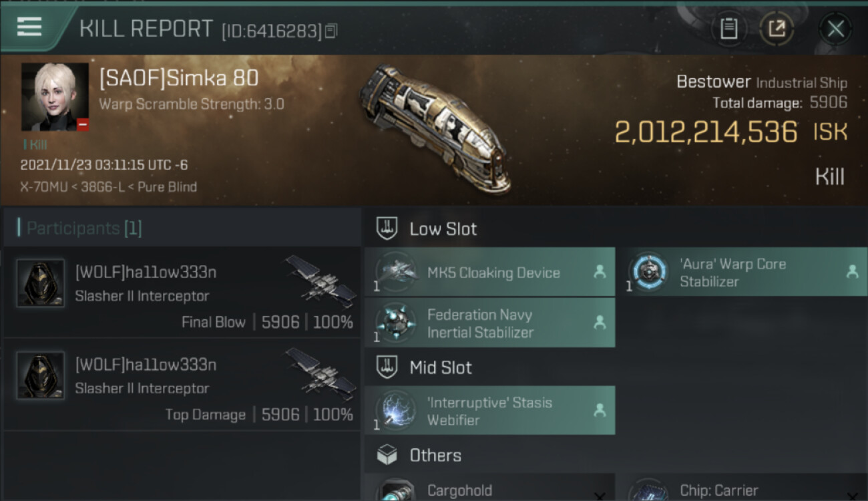The height and width of the screenshot is (501, 868).
Task: Tap the 'Interruptive' Stasis Webifier icon
Action: 396,410
